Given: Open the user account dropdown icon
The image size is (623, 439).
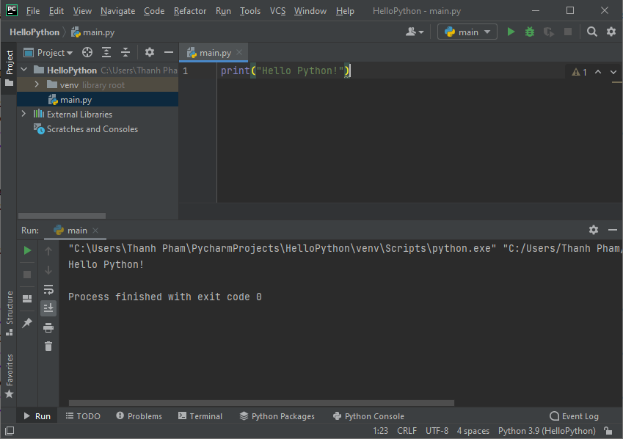Looking at the screenshot, I should point(415,32).
